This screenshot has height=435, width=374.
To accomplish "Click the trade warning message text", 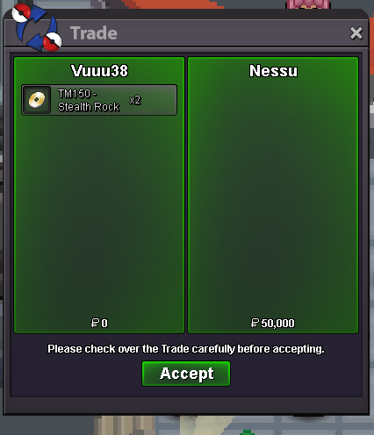I will (x=186, y=349).
